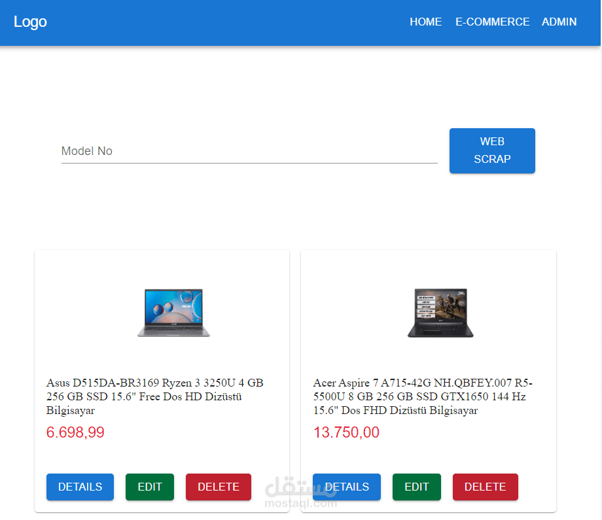
Task: EDIT the Asus D515DA laptop
Action: 150,487
